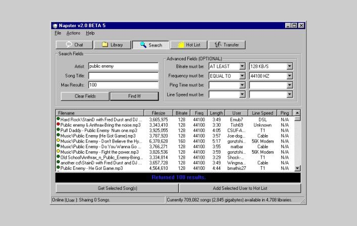Click the Unknown line speed cell
Screen dimensions: 357x226
tap(263, 125)
